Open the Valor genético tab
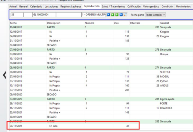 coord(150,6)
